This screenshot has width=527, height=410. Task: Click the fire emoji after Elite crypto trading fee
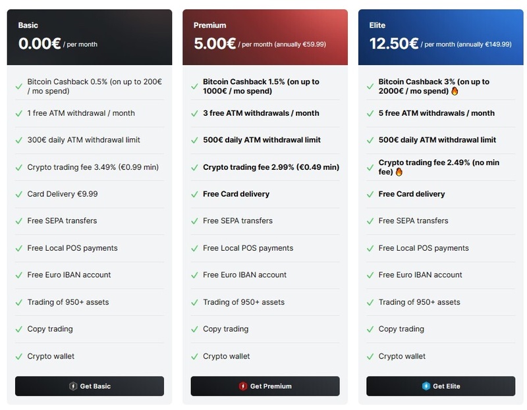tap(399, 172)
